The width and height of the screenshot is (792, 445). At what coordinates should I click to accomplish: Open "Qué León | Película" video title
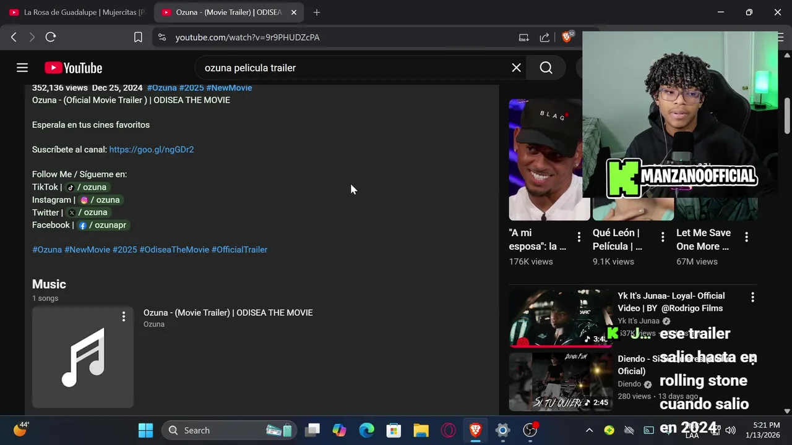[x=618, y=240]
